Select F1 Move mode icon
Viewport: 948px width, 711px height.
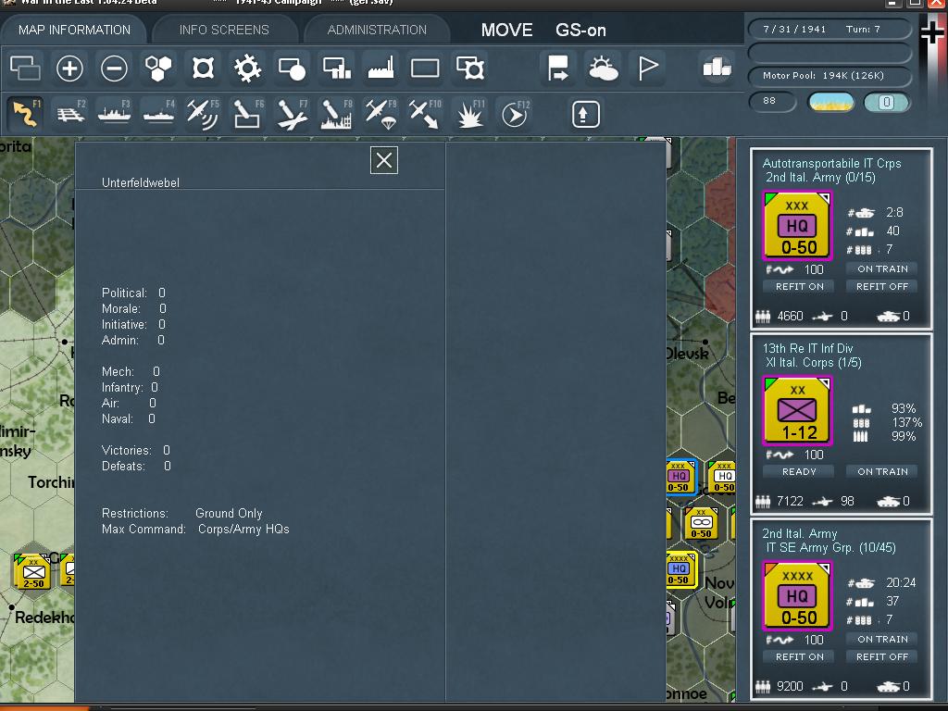pyautogui.click(x=25, y=114)
